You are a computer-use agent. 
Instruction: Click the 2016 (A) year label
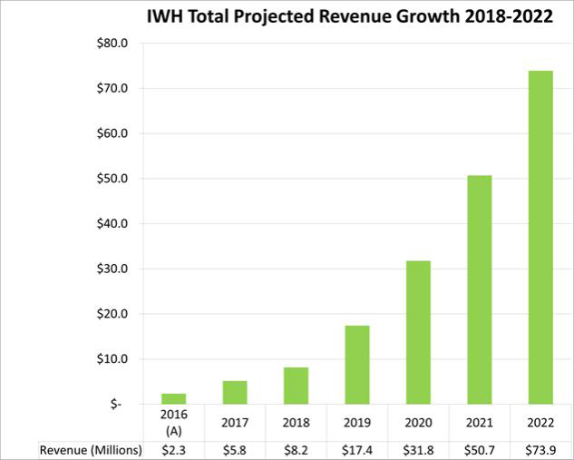click(174, 422)
